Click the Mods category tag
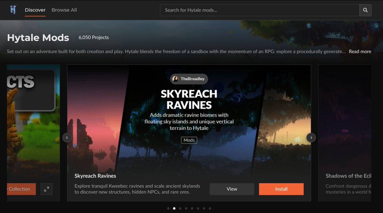The height and width of the screenshot is (213, 383). (189, 140)
